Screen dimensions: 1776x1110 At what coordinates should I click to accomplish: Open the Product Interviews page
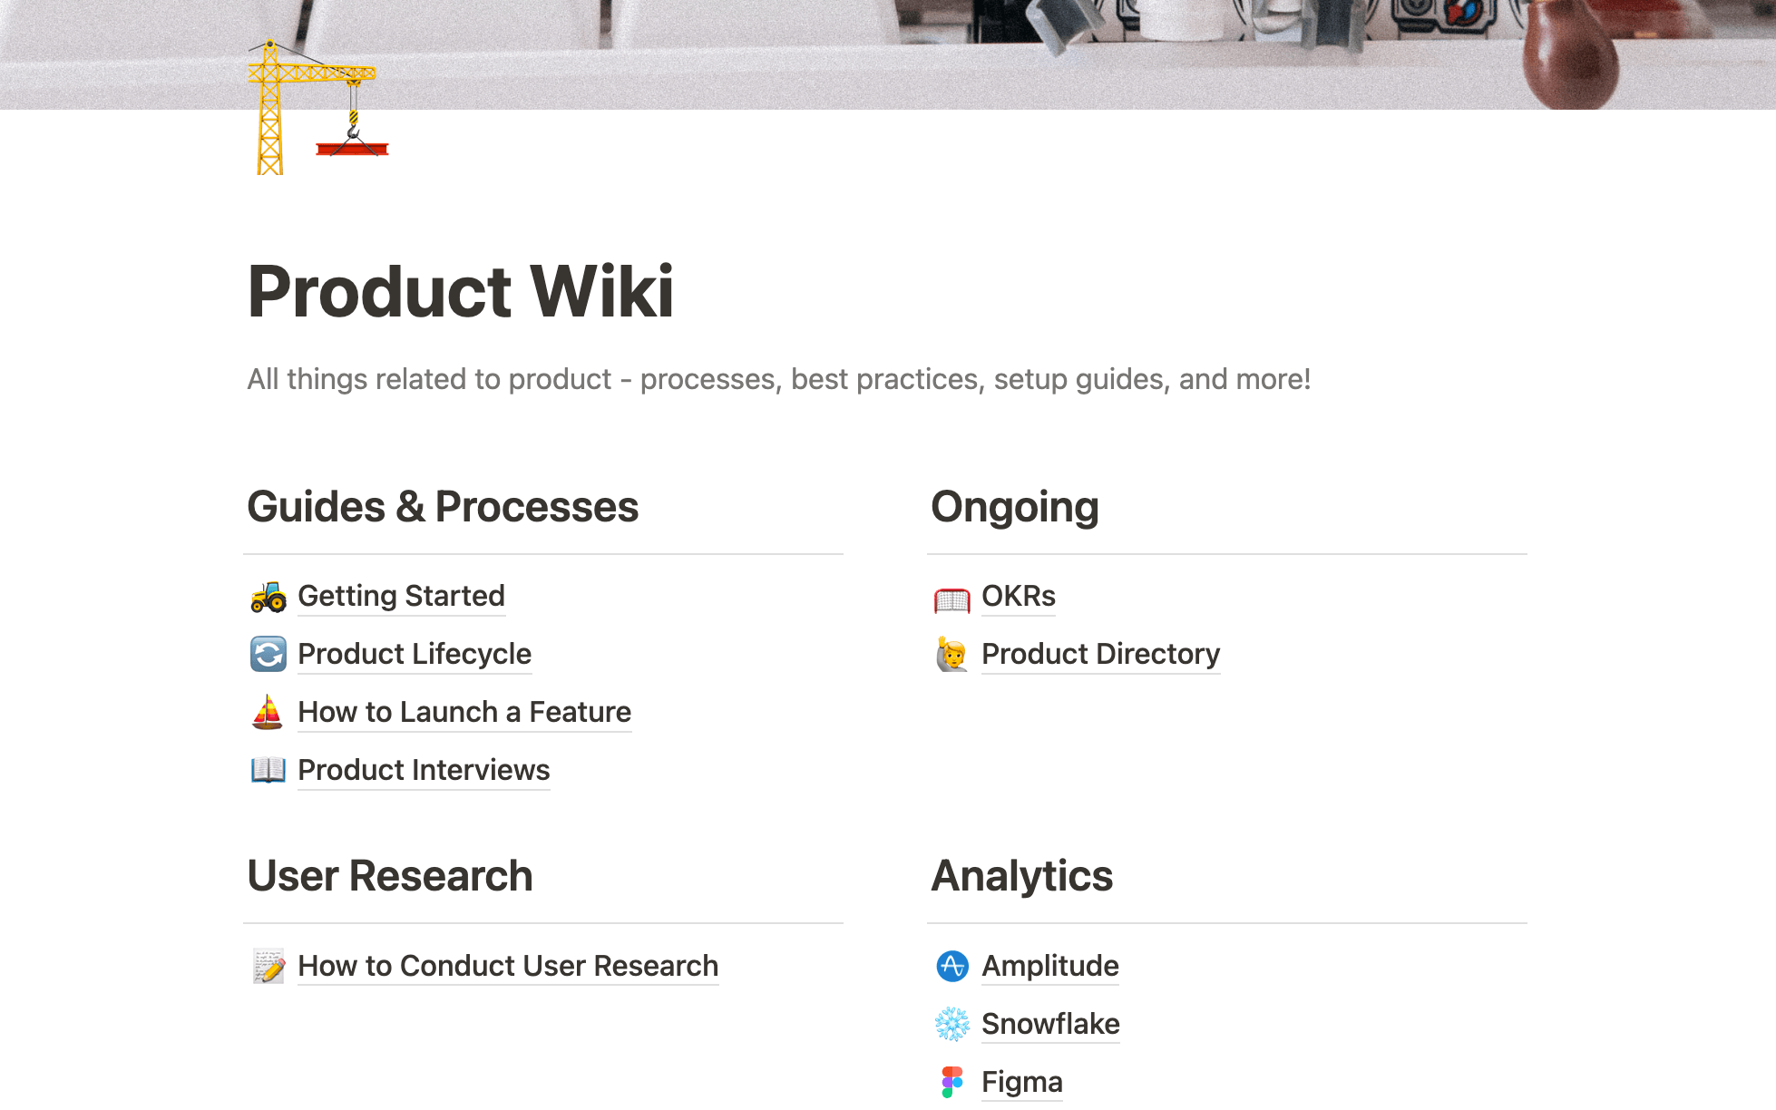tap(424, 771)
